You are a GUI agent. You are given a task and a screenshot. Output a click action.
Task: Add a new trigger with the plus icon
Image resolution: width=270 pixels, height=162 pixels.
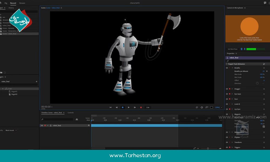click(x=36, y=82)
